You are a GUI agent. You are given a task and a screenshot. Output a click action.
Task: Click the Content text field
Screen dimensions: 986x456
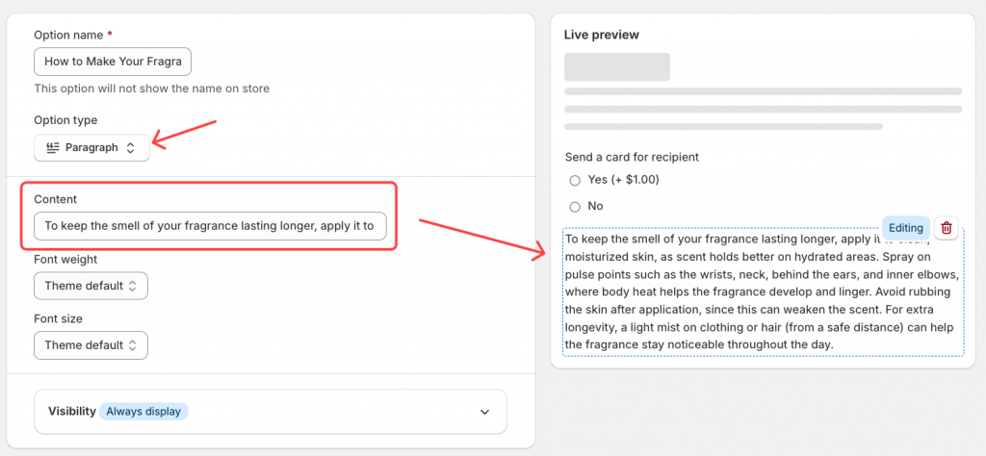(210, 225)
